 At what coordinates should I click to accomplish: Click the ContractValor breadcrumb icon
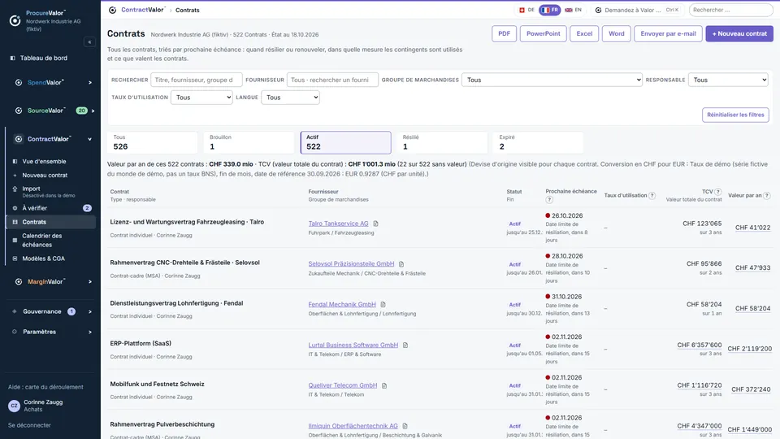point(112,10)
